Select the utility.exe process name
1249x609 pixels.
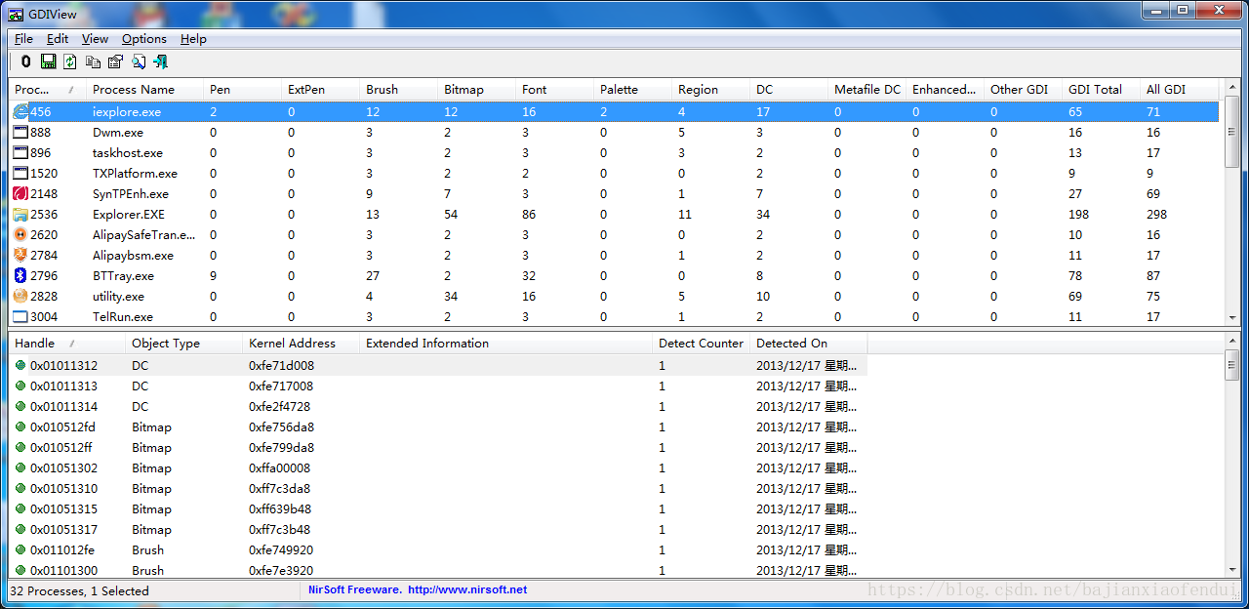pos(118,297)
